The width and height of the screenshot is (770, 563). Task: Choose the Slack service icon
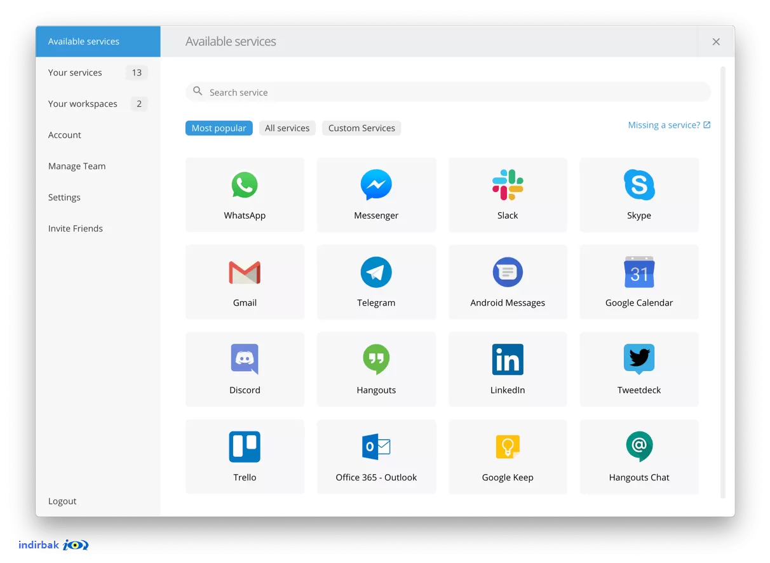(x=508, y=185)
